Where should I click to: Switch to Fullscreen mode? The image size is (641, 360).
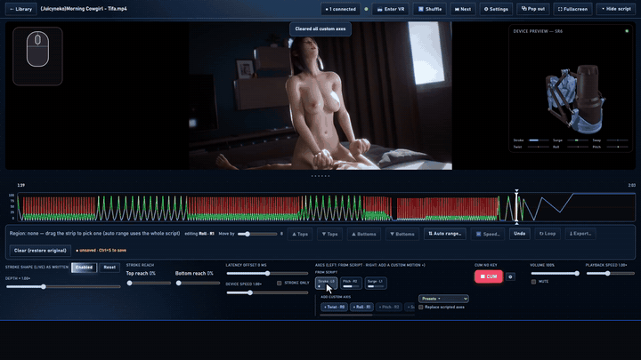572,9
